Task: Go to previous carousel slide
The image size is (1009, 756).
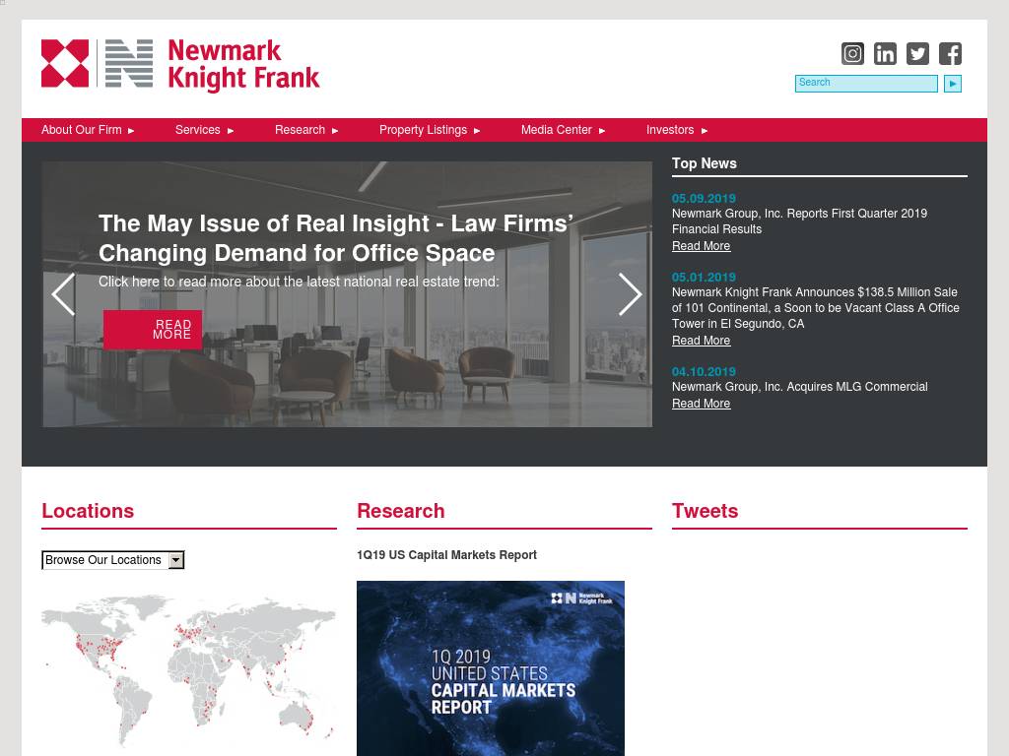Action: click(x=63, y=294)
